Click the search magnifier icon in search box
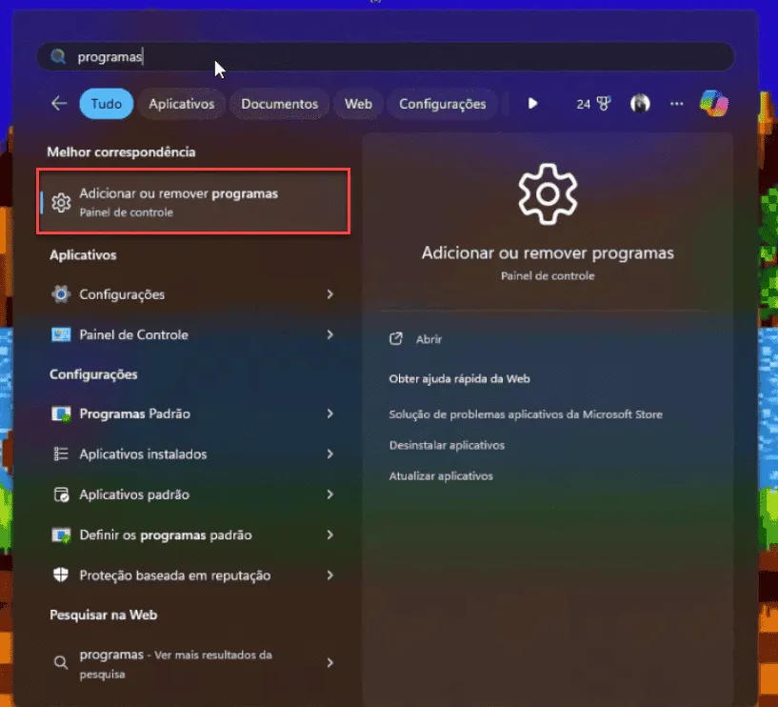The height and width of the screenshot is (707, 778). coord(58,56)
